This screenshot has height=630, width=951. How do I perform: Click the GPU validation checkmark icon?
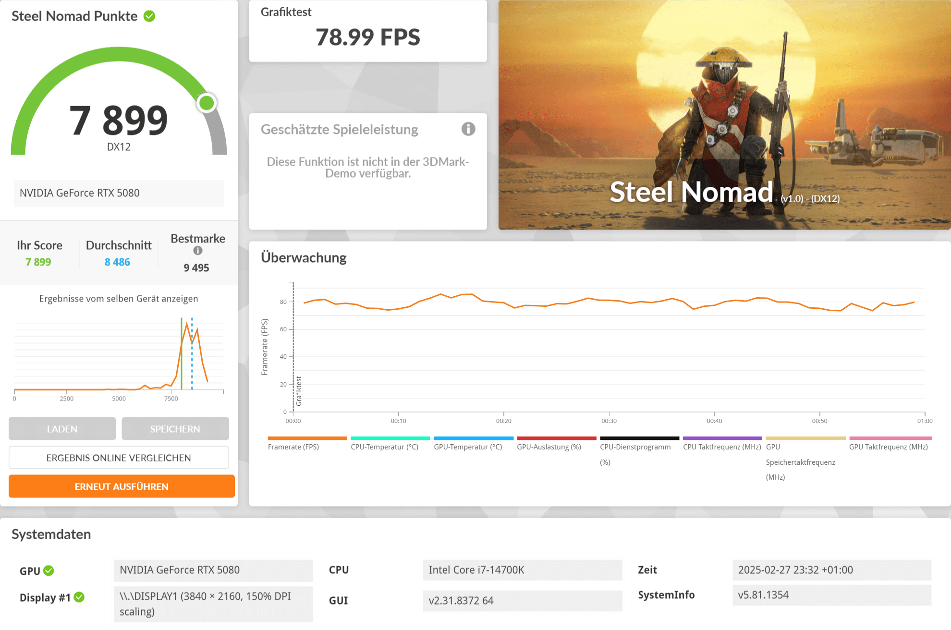49,570
